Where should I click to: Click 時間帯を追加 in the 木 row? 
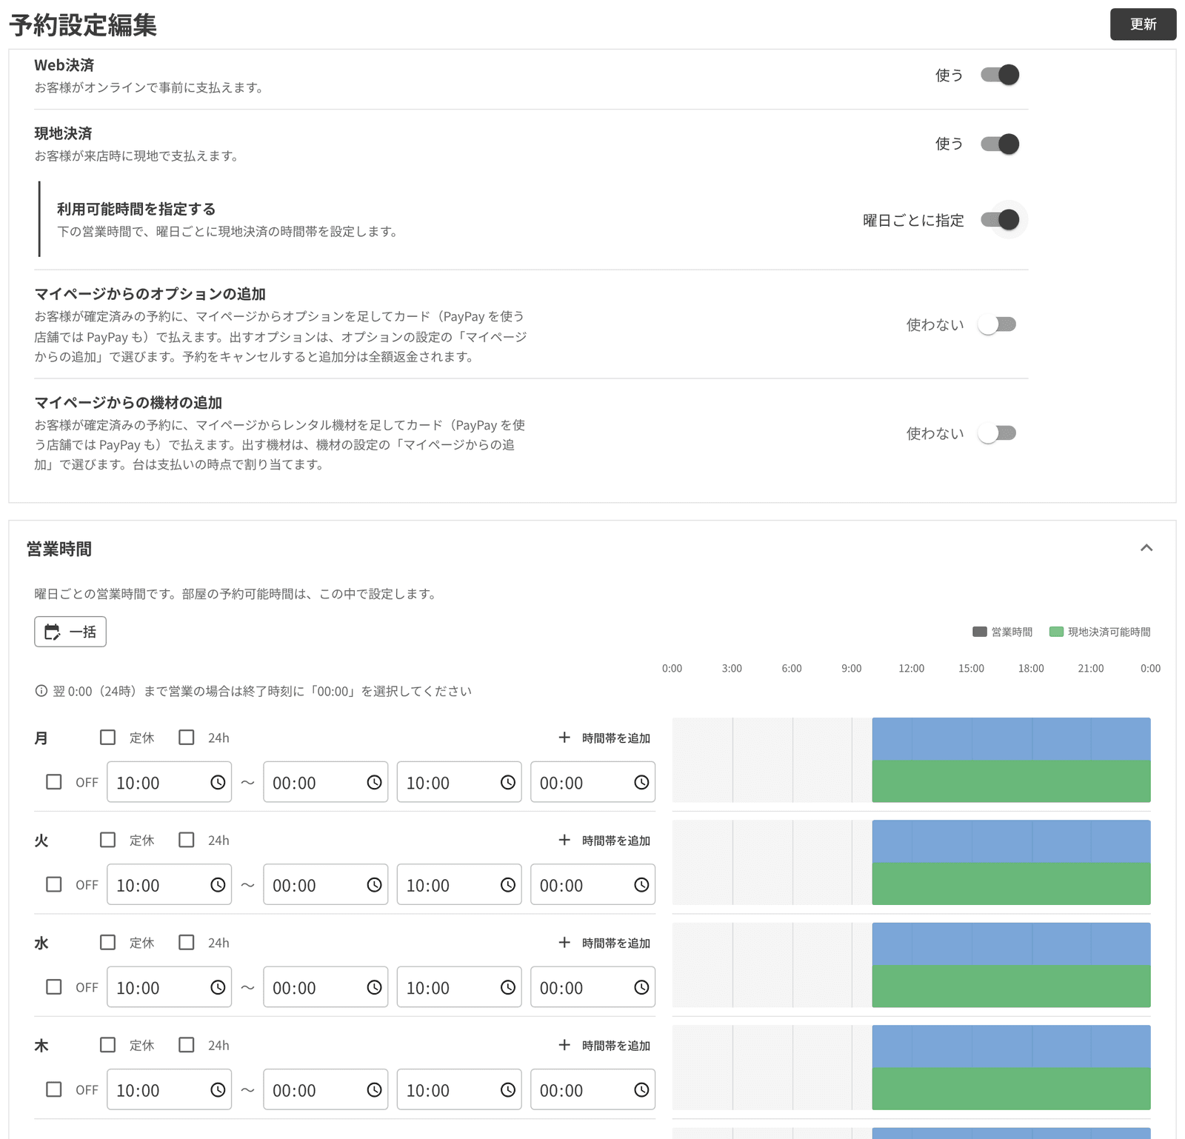[x=604, y=1045]
